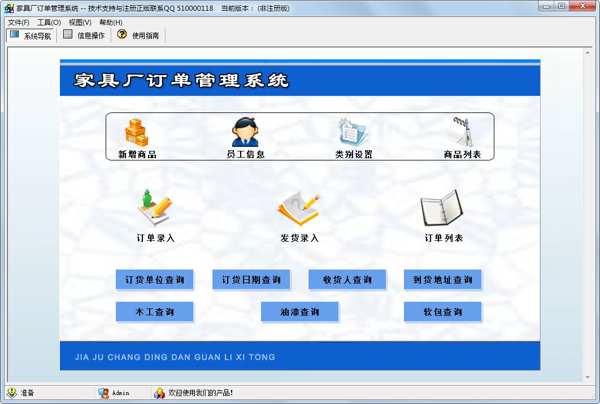Click the 订货日期查询 button
The height and width of the screenshot is (404, 600).
[251, 280]
